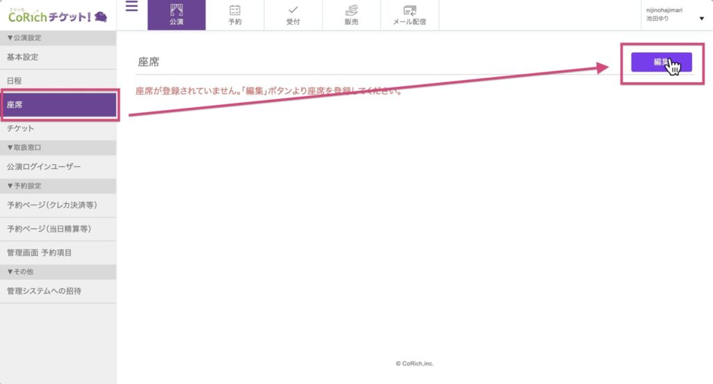Collapse the 公演設定 section header
Screen dimensions: 713x384
point(24,38)
